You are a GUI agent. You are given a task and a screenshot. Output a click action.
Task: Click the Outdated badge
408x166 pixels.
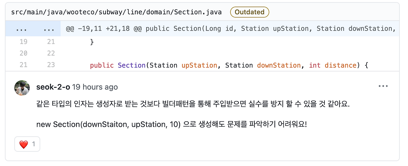(250, 12)
